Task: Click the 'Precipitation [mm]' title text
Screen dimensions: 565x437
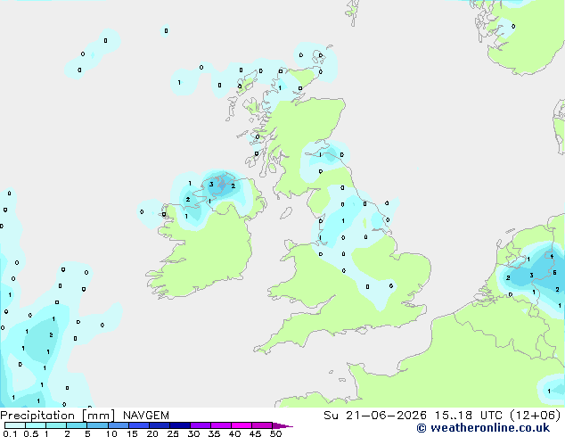Action: [x=57, y=416]
